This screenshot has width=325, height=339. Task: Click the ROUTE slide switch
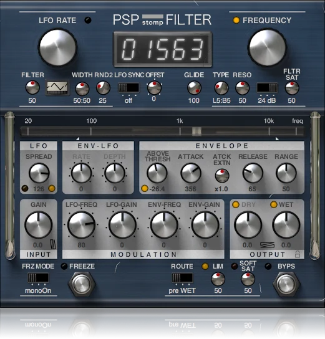click(x=182, y=277)
